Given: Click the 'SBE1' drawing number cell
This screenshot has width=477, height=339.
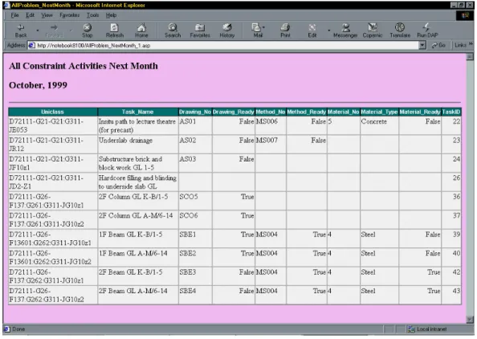Looking at the screenshot, I should point(195,239).
